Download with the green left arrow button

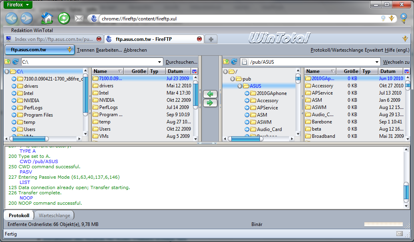point(210,94)
